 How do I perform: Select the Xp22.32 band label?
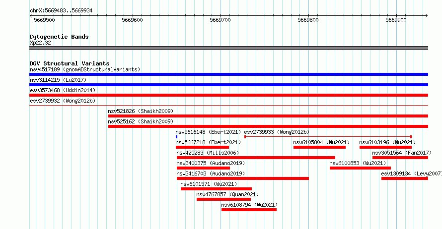coord(40,43)
